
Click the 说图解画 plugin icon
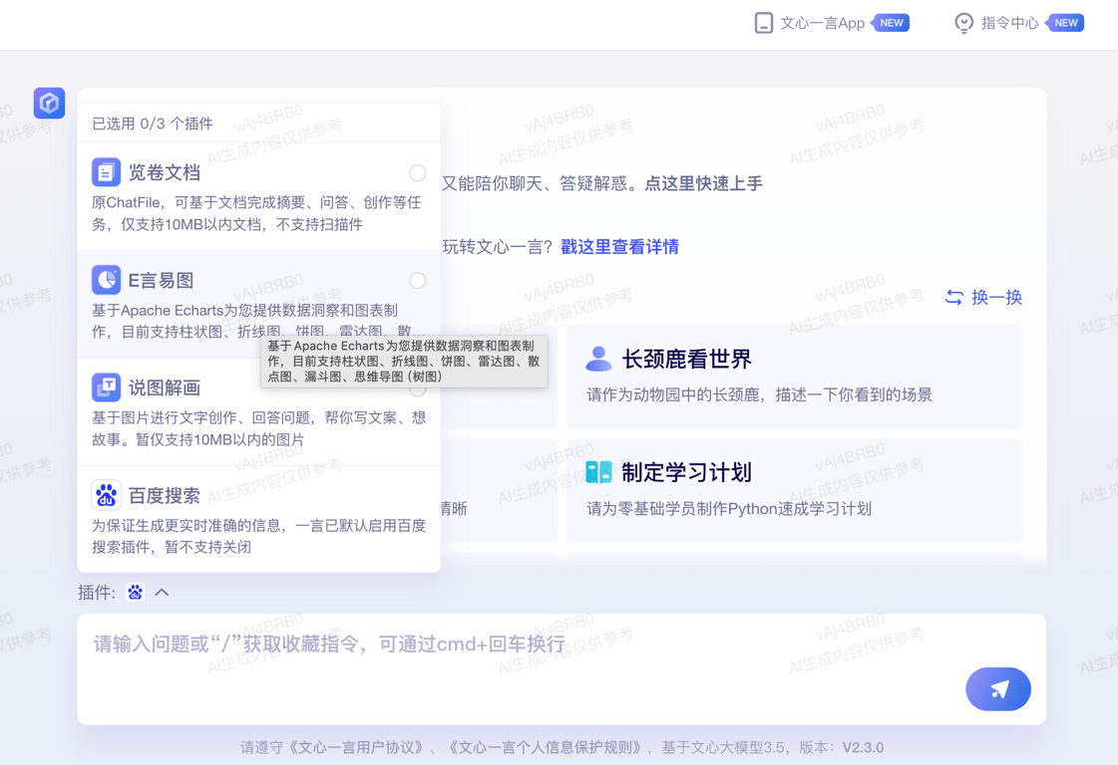(107, 387)
